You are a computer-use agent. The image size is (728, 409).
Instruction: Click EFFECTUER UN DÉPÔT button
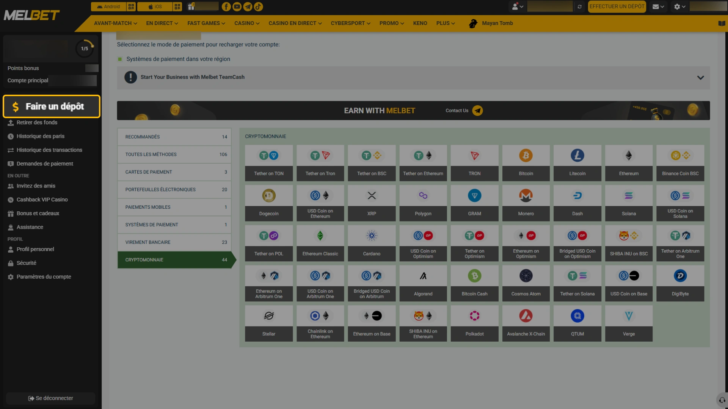(x=617, y=6)
